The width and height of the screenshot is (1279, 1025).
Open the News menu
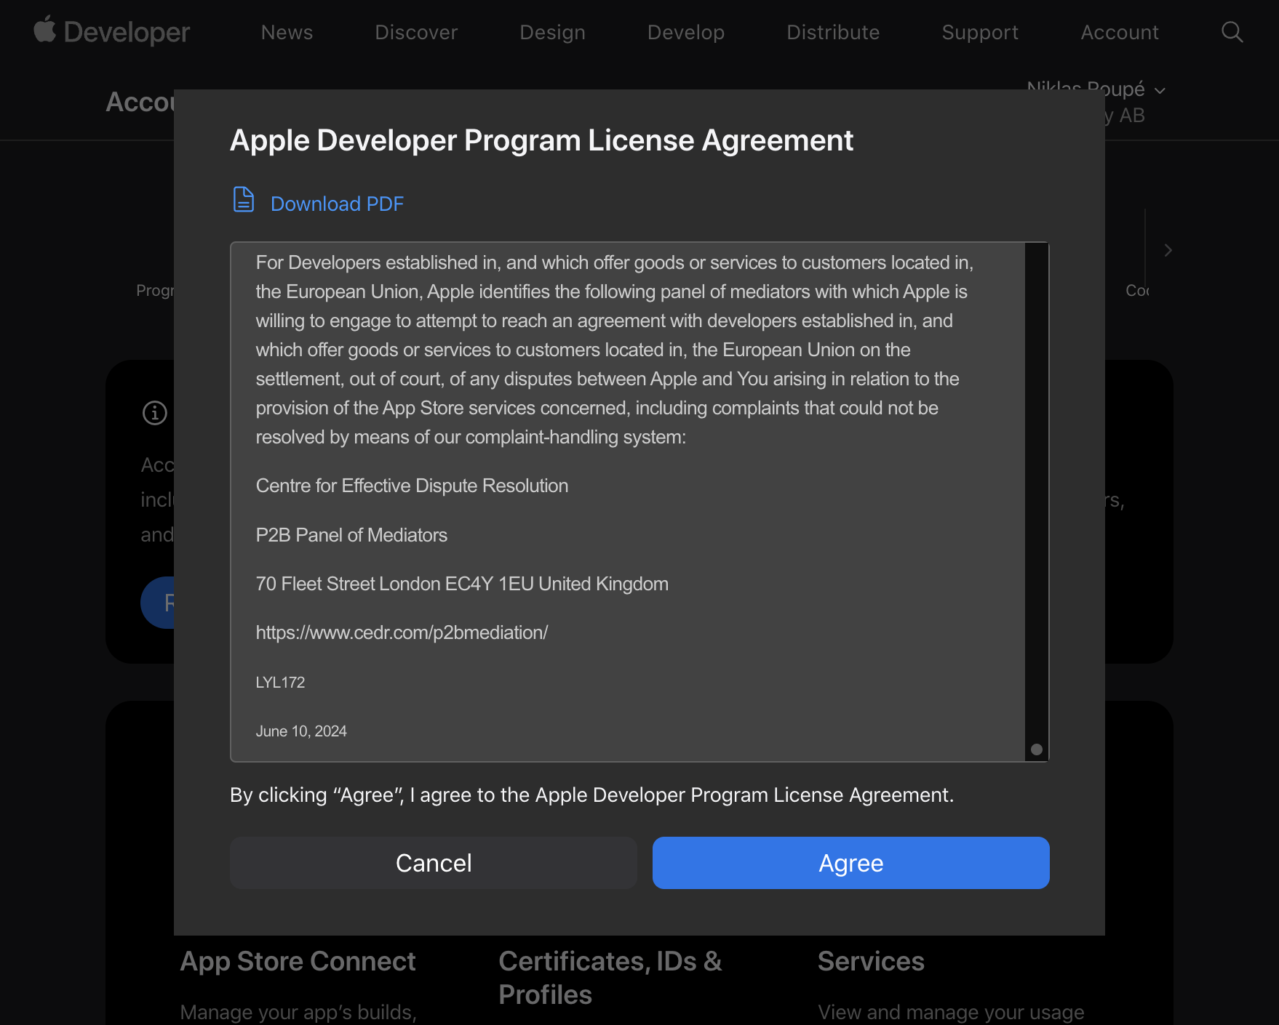coord(287,32)
